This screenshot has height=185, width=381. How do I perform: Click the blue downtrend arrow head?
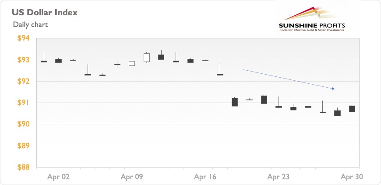click(x=333, y=89)
